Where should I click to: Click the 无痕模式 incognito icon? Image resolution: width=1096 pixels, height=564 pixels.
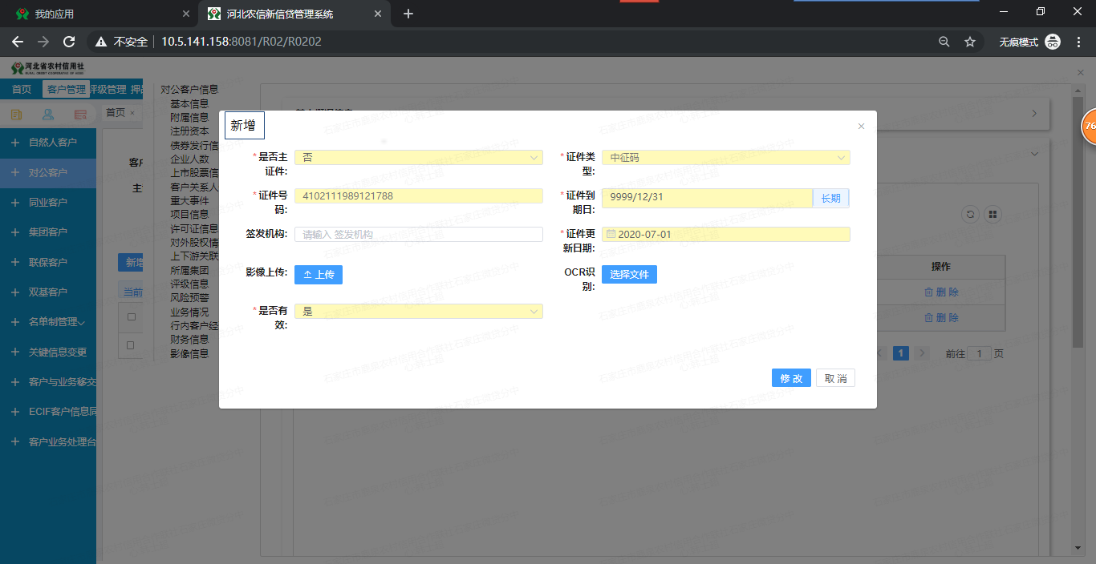point(1053,42)
